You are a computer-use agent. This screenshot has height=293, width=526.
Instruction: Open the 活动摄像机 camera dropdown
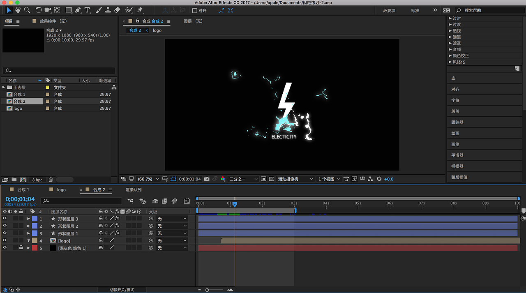pos(296,179)
